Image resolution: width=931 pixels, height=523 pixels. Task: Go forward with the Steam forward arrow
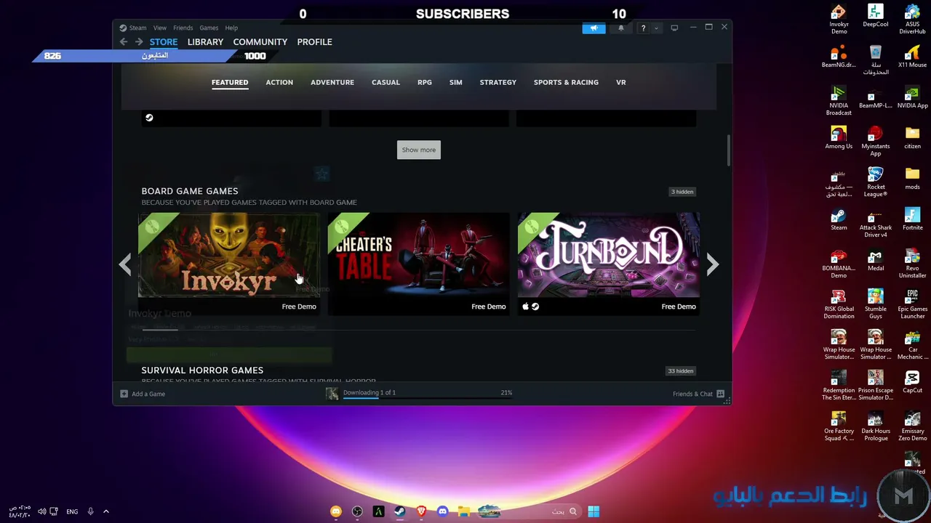tap(139, 42)
